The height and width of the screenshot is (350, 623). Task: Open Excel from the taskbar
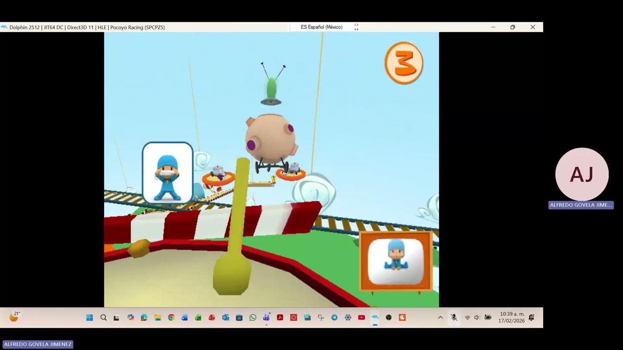coord(198,317)
